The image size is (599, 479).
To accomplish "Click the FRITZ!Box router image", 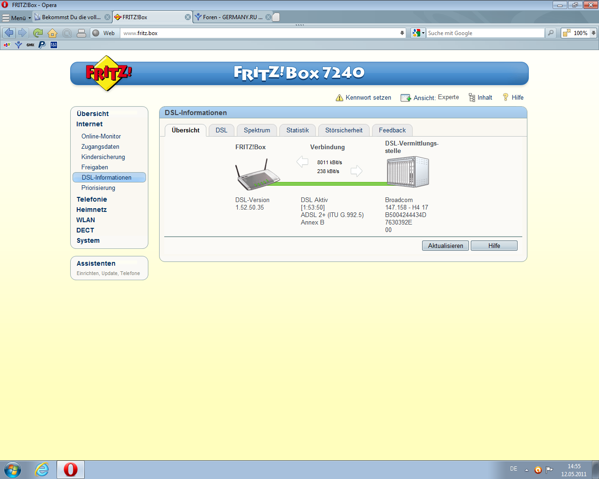I will click(x=257, y=174).
